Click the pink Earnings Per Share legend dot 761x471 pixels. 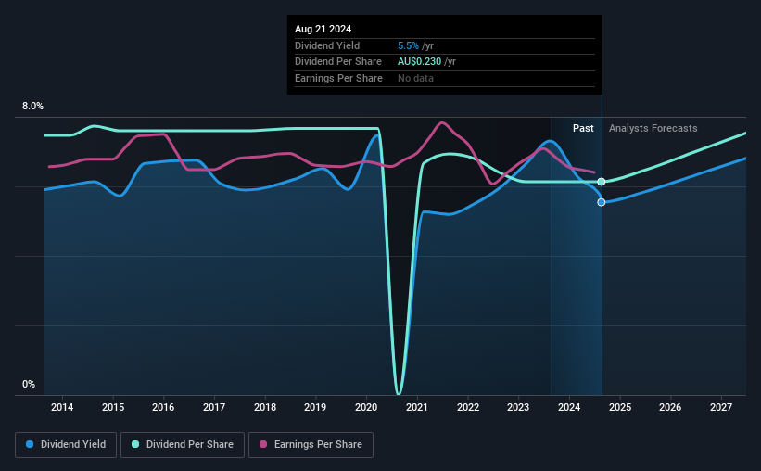click(263, 444)
